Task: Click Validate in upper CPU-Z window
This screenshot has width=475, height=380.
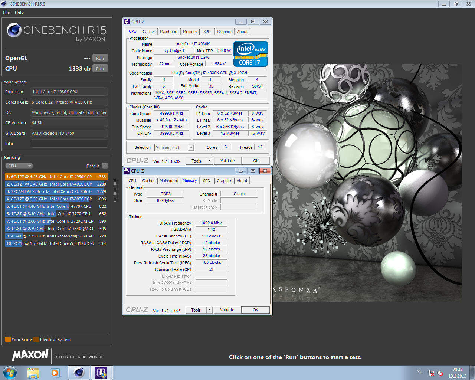Action: point(227,161)
